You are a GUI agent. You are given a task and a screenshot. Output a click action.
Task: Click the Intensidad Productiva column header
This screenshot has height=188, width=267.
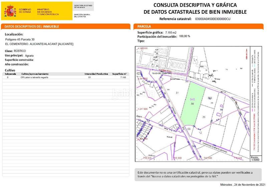point(96,74)
